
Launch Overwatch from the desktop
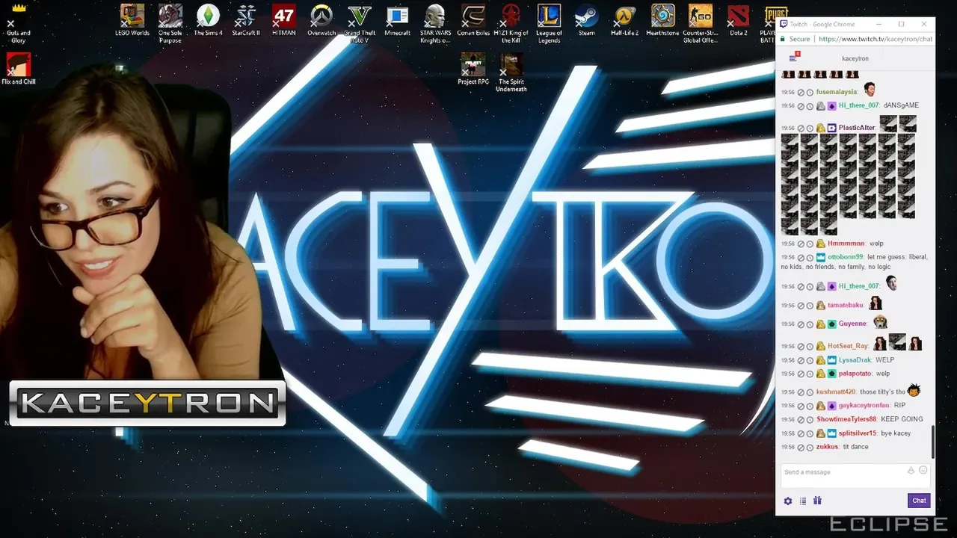[321, 21]
